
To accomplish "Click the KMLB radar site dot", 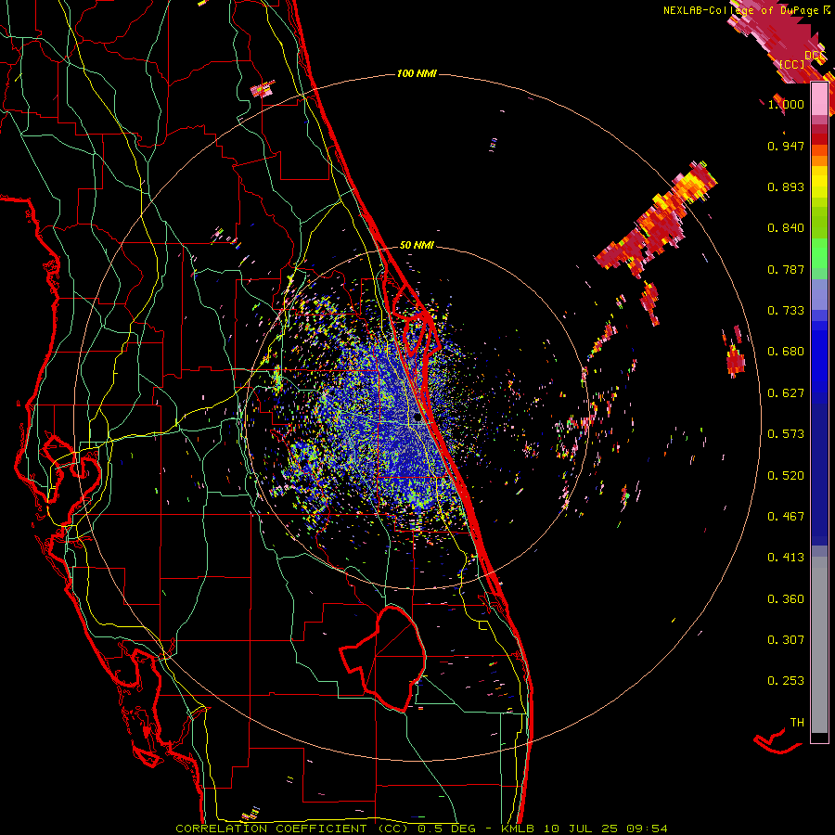I will (x=417, y=418).
